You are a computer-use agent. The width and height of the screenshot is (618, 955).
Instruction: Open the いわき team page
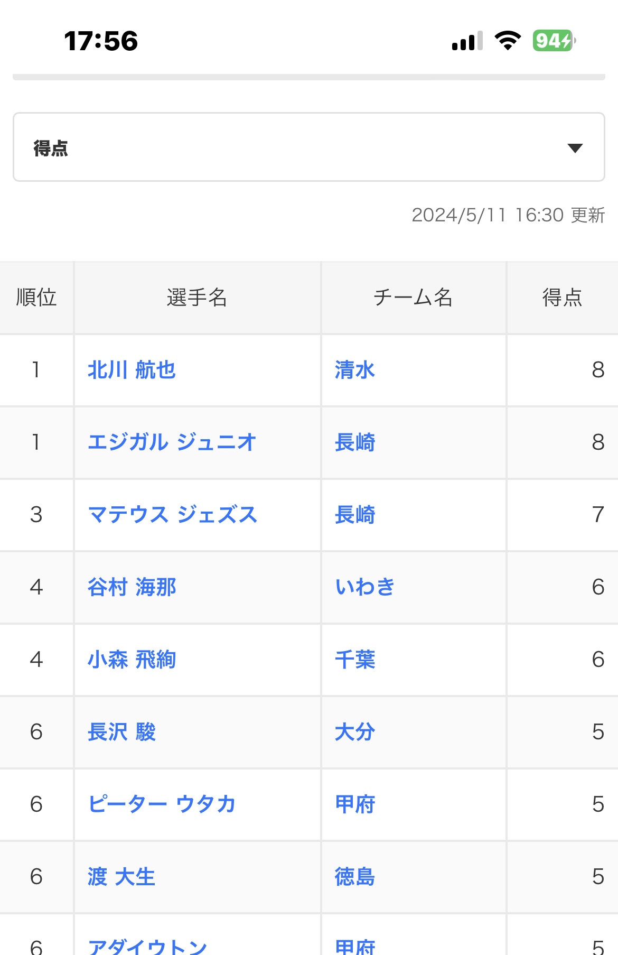click(x=365, y=587)
